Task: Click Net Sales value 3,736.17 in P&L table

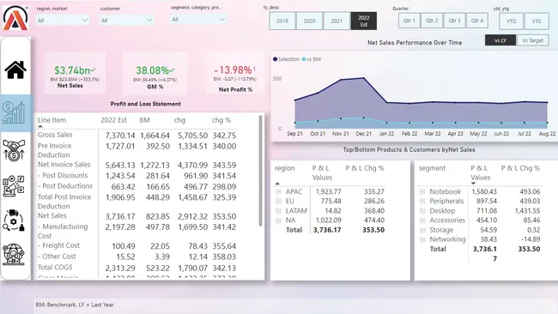Action: 120,216
